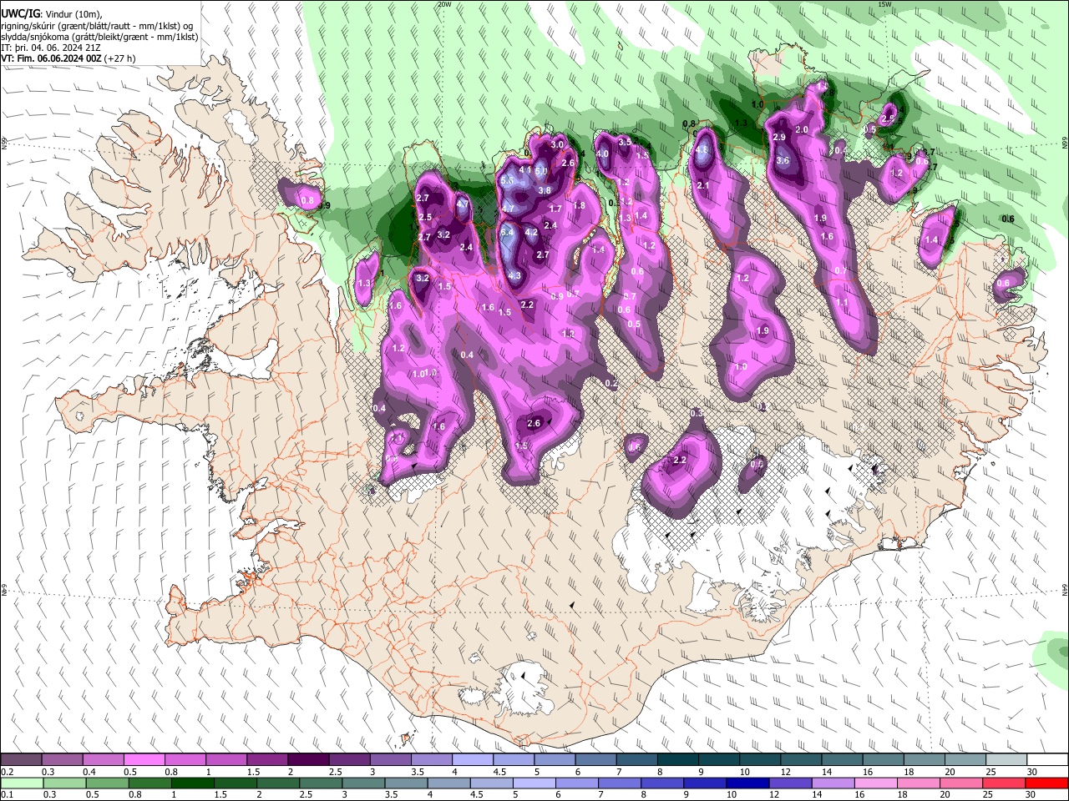Image resolution: width=1069 pixels, height=801 pixels.
Task: Click the '20W' longitude label at the top edge
Action: click(444, 4)
